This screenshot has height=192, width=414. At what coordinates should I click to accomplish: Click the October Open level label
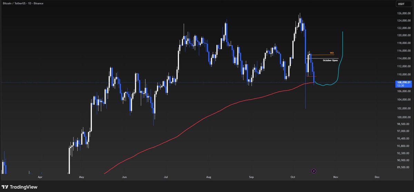330,60
